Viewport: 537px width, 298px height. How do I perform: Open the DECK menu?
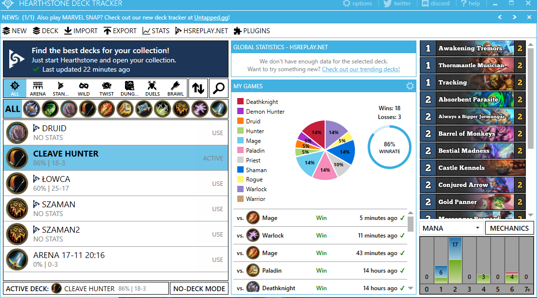(45, 31)
